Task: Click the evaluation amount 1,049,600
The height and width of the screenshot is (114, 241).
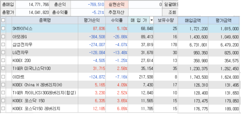Action: click(x=230, y=37)
